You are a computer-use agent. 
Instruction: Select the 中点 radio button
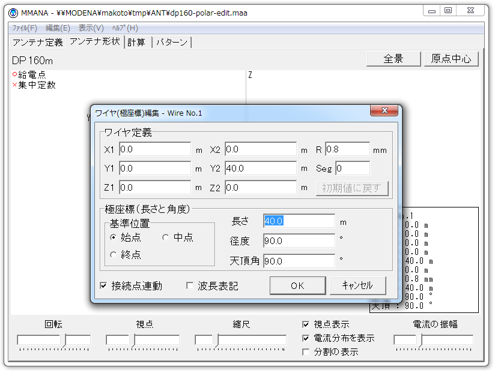[166, 238]
